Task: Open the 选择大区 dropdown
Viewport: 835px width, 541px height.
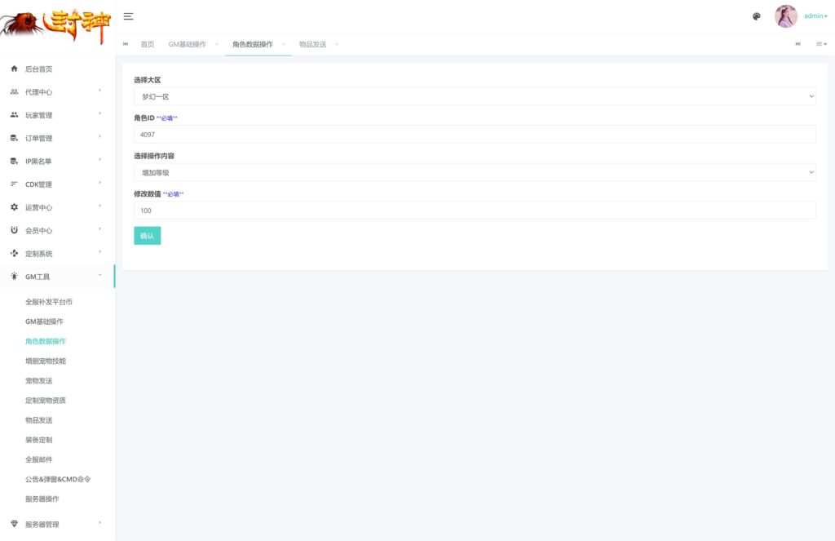Action: pos(475,96)
